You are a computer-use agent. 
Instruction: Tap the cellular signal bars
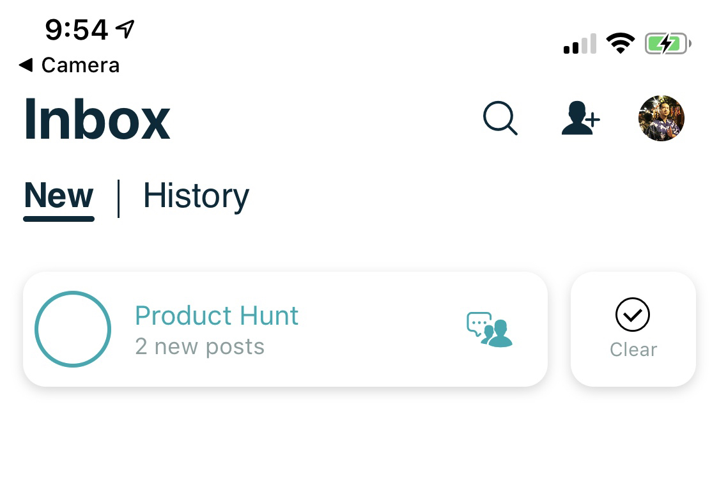580,44
